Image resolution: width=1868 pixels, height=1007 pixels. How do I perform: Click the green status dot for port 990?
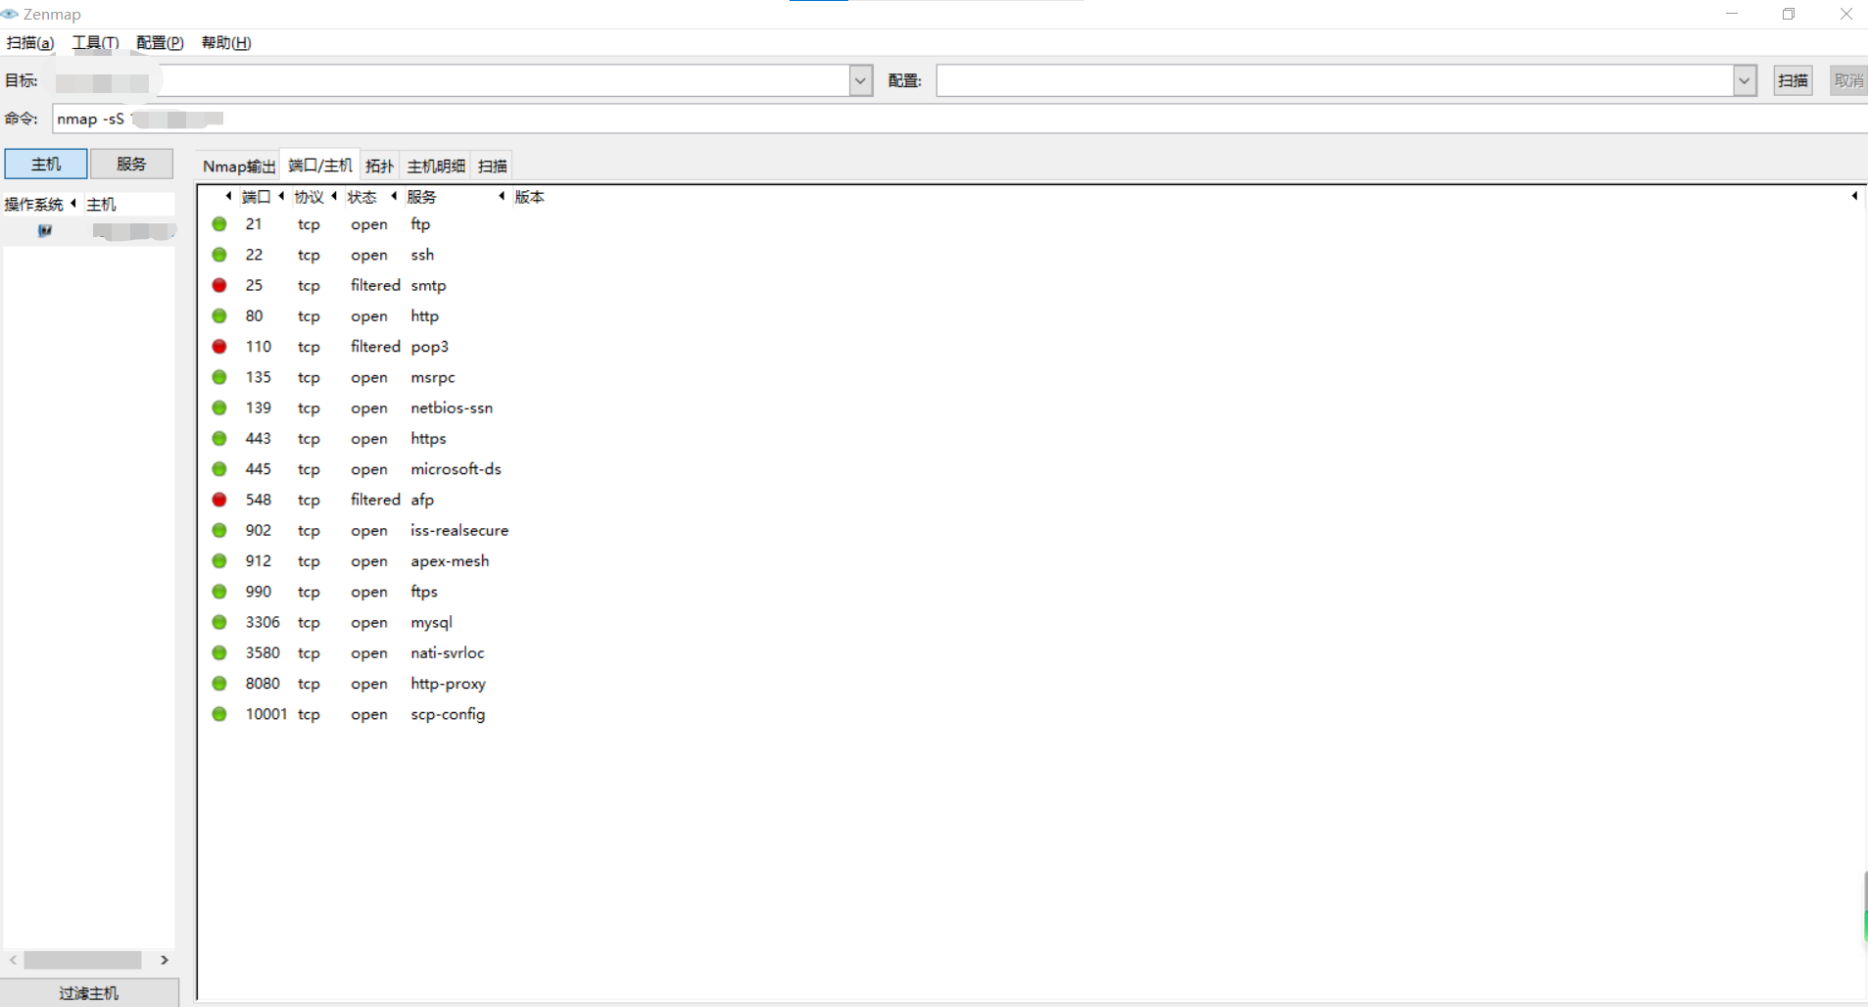219,592
